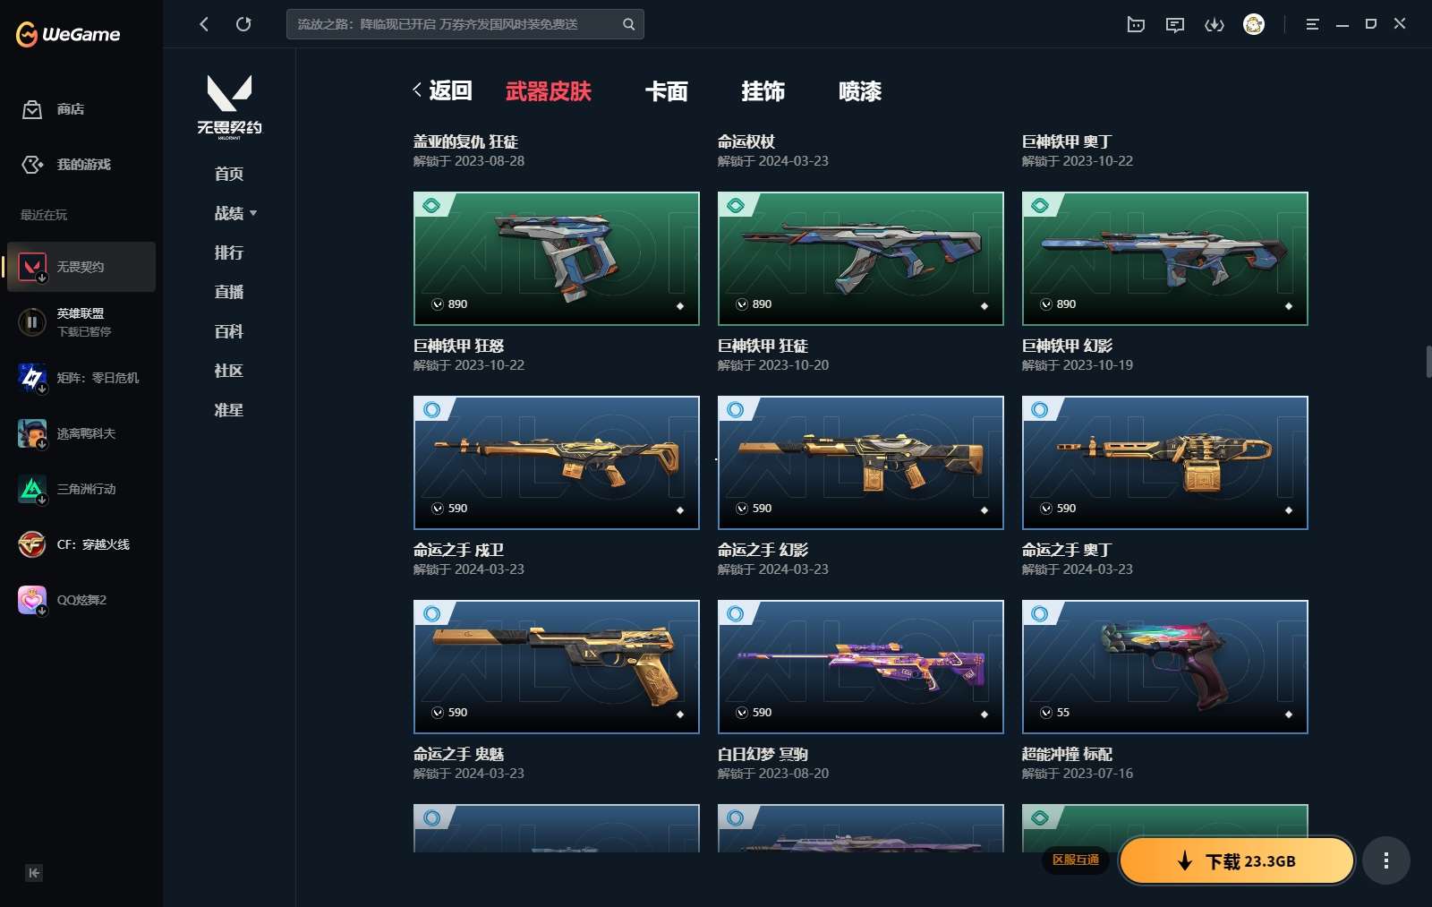Click the back arrow in top toolbar
1432x907 pixels.
204,24
